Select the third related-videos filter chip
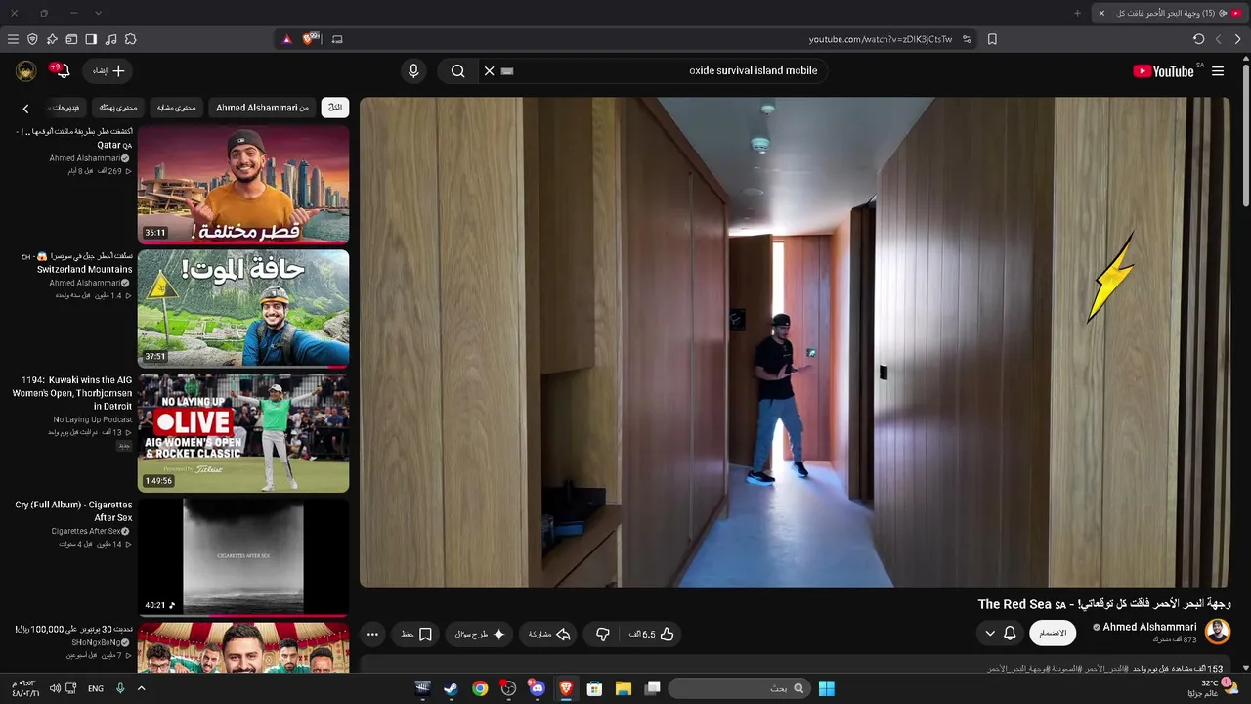 click(177, 108)
